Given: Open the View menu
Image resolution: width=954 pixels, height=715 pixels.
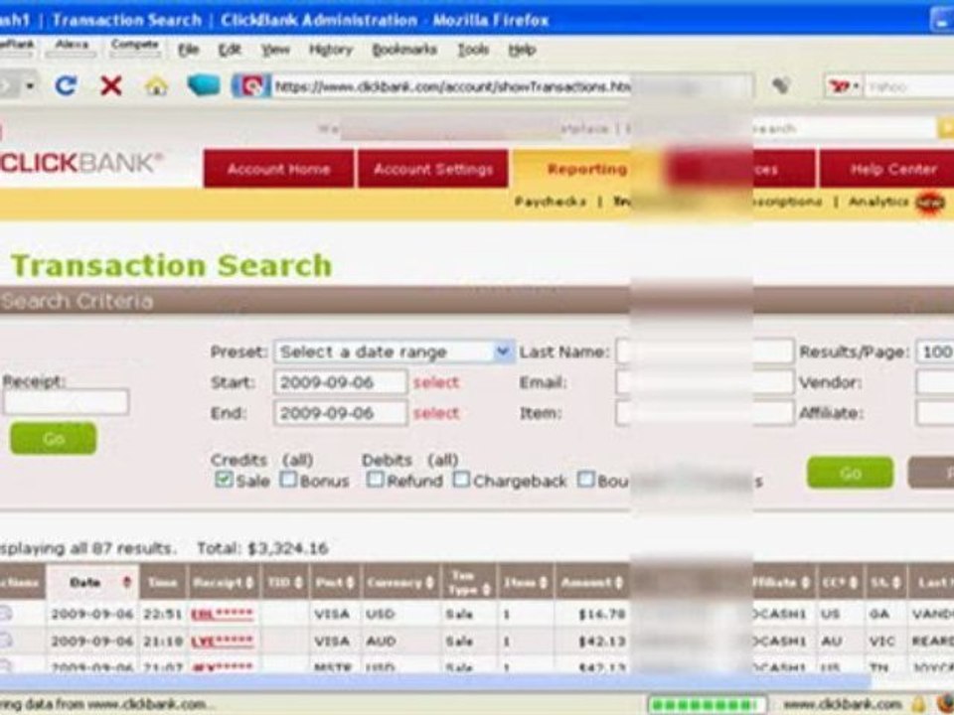Looking at the screenshot, I should (275, 50).
